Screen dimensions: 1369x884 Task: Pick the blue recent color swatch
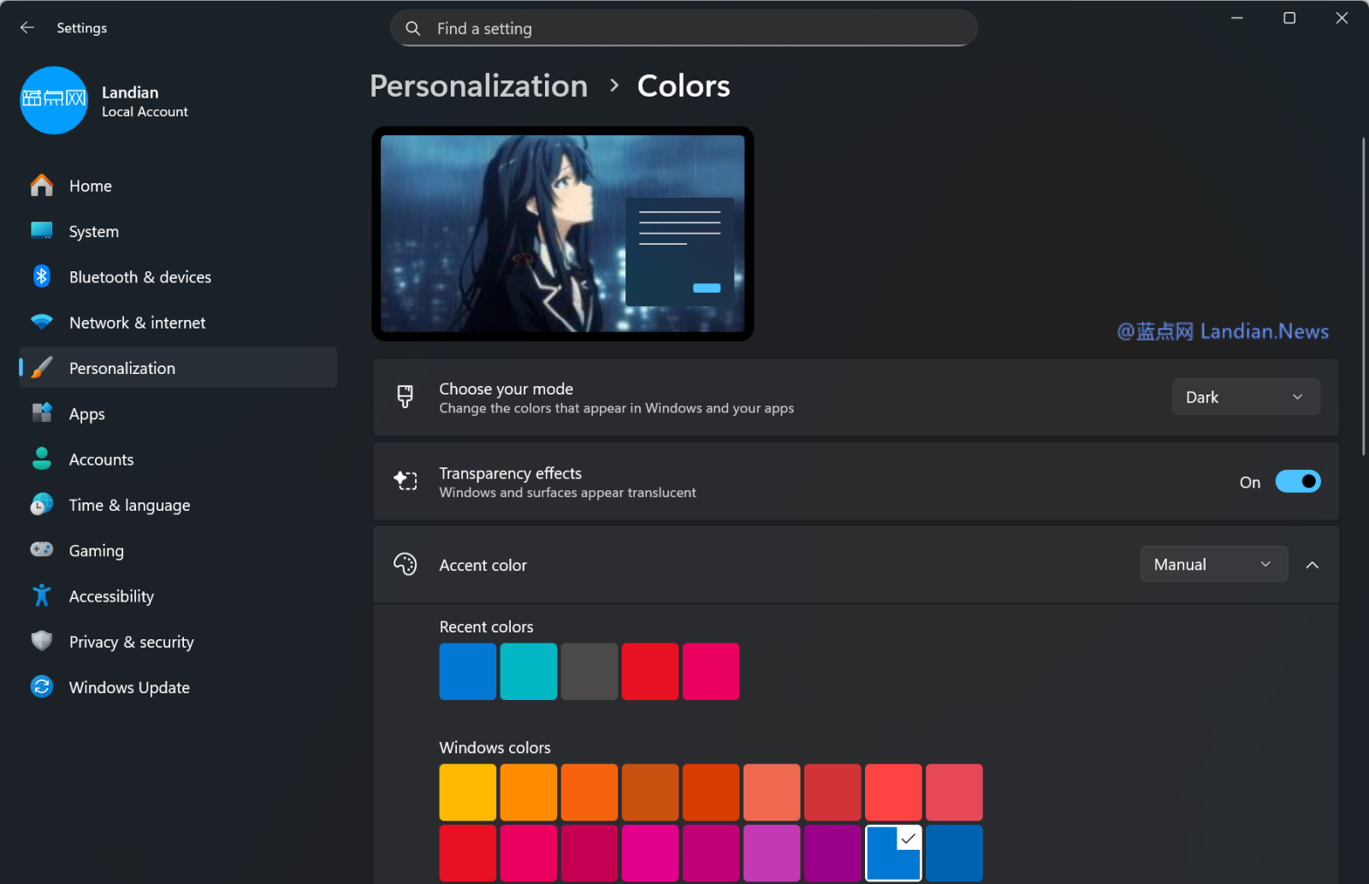[467, 671]
